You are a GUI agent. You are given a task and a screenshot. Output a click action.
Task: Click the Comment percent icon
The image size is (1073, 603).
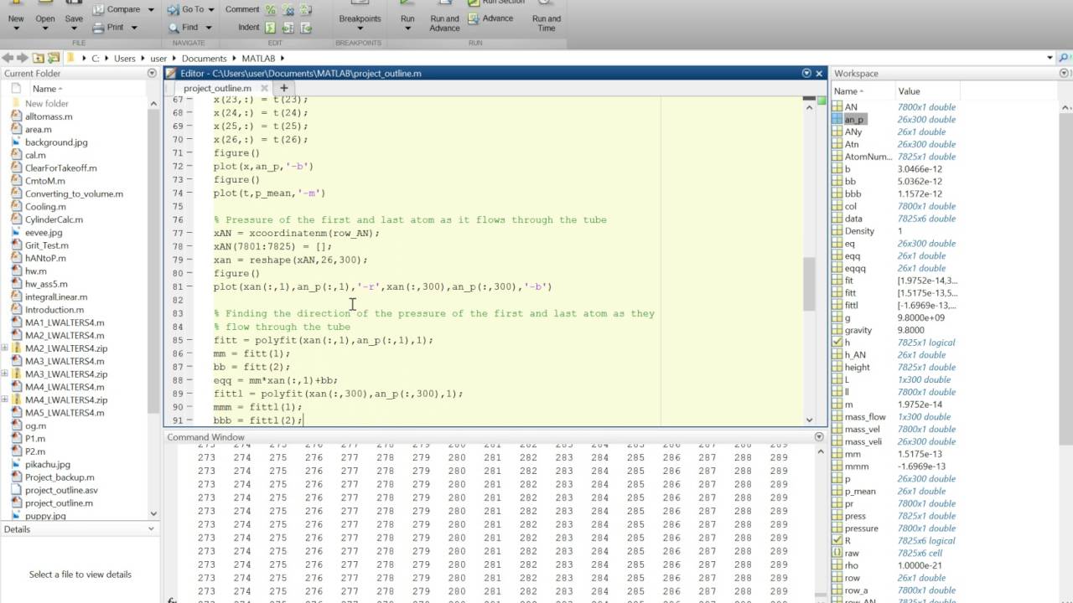tap(271, 10)
